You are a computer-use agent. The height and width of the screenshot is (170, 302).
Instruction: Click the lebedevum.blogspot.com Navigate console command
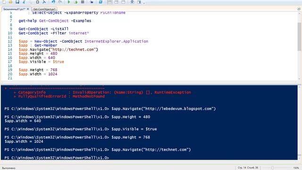(x=164, y=109)
